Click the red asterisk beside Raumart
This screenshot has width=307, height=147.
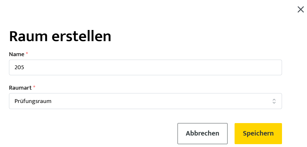34,87
